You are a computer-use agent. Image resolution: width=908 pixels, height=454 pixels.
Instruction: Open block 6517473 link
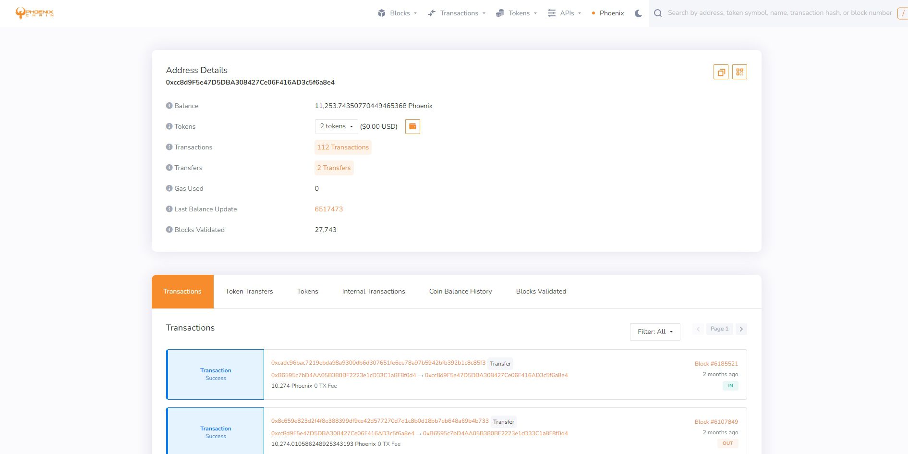pos(329,209)
